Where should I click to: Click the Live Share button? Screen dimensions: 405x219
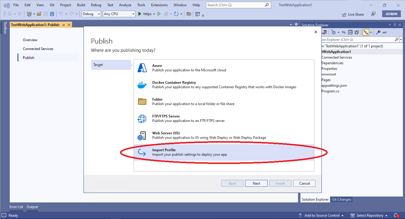353,14
